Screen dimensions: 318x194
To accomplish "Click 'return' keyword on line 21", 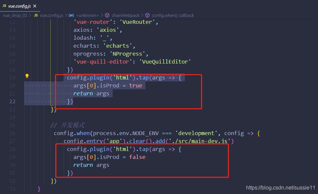I will (83, 93).
